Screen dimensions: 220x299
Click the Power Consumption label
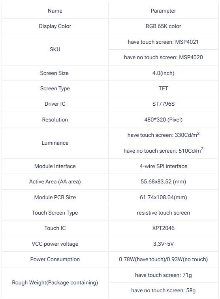coord(55,259)
